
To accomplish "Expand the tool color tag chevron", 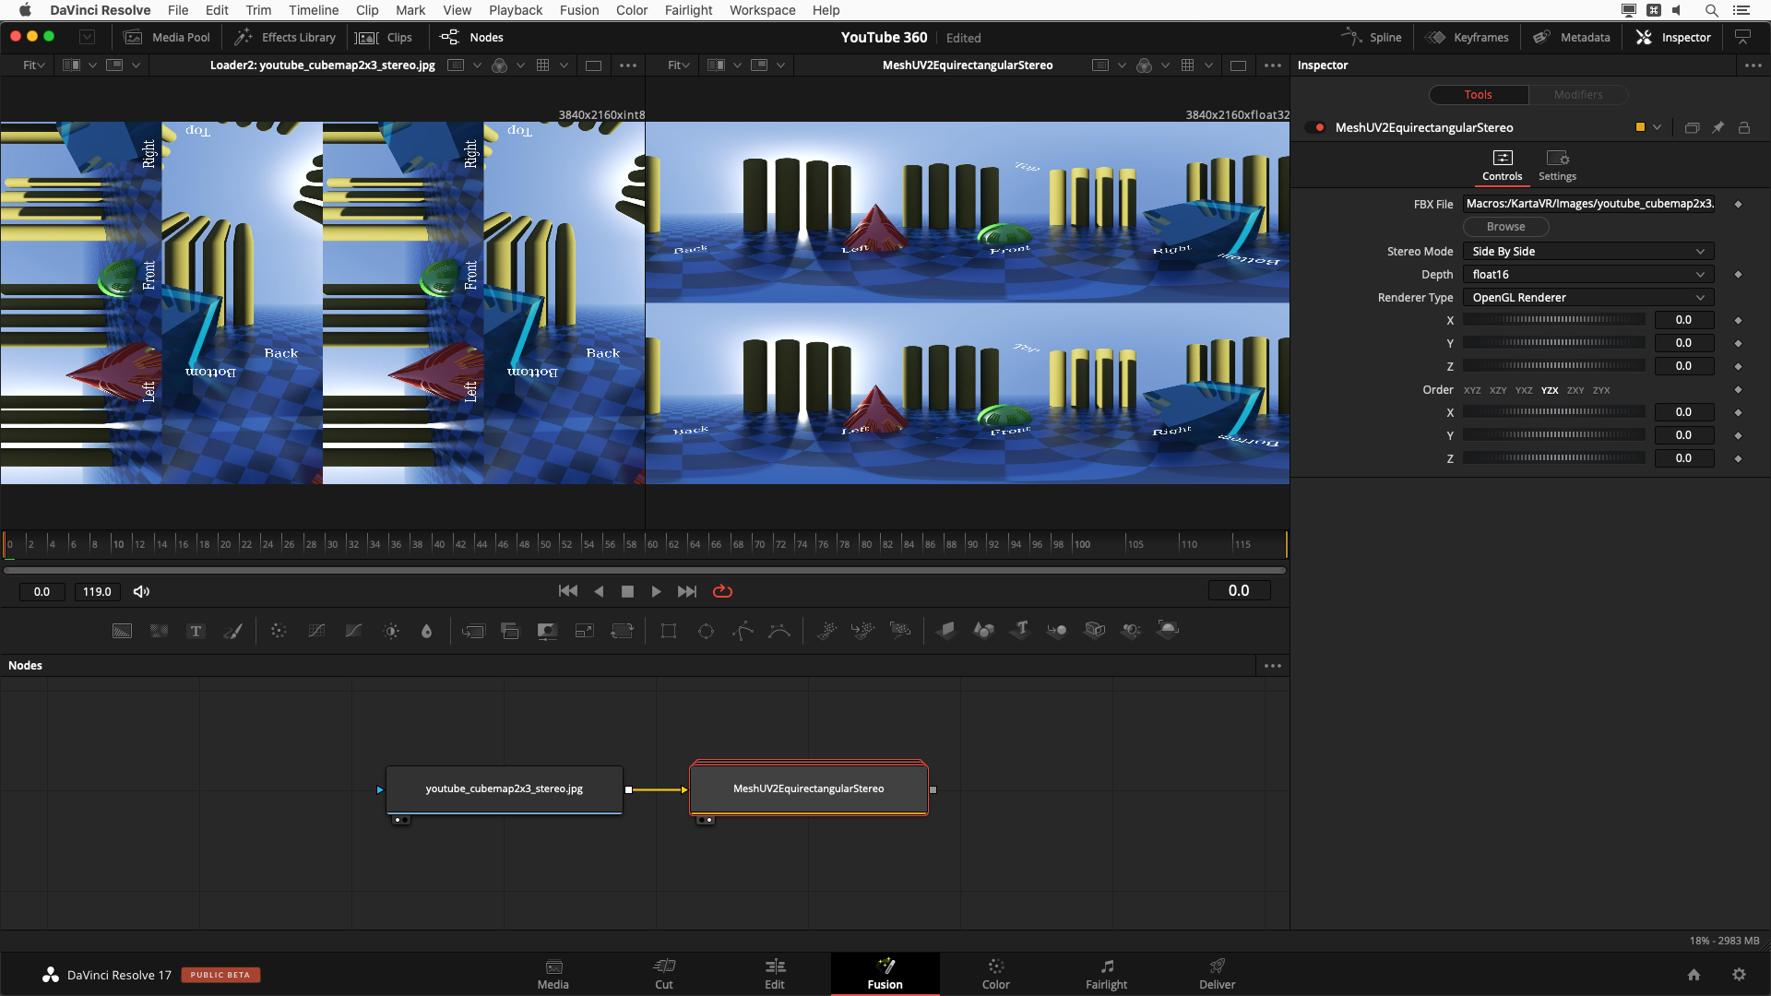I will coord(1658,128).
